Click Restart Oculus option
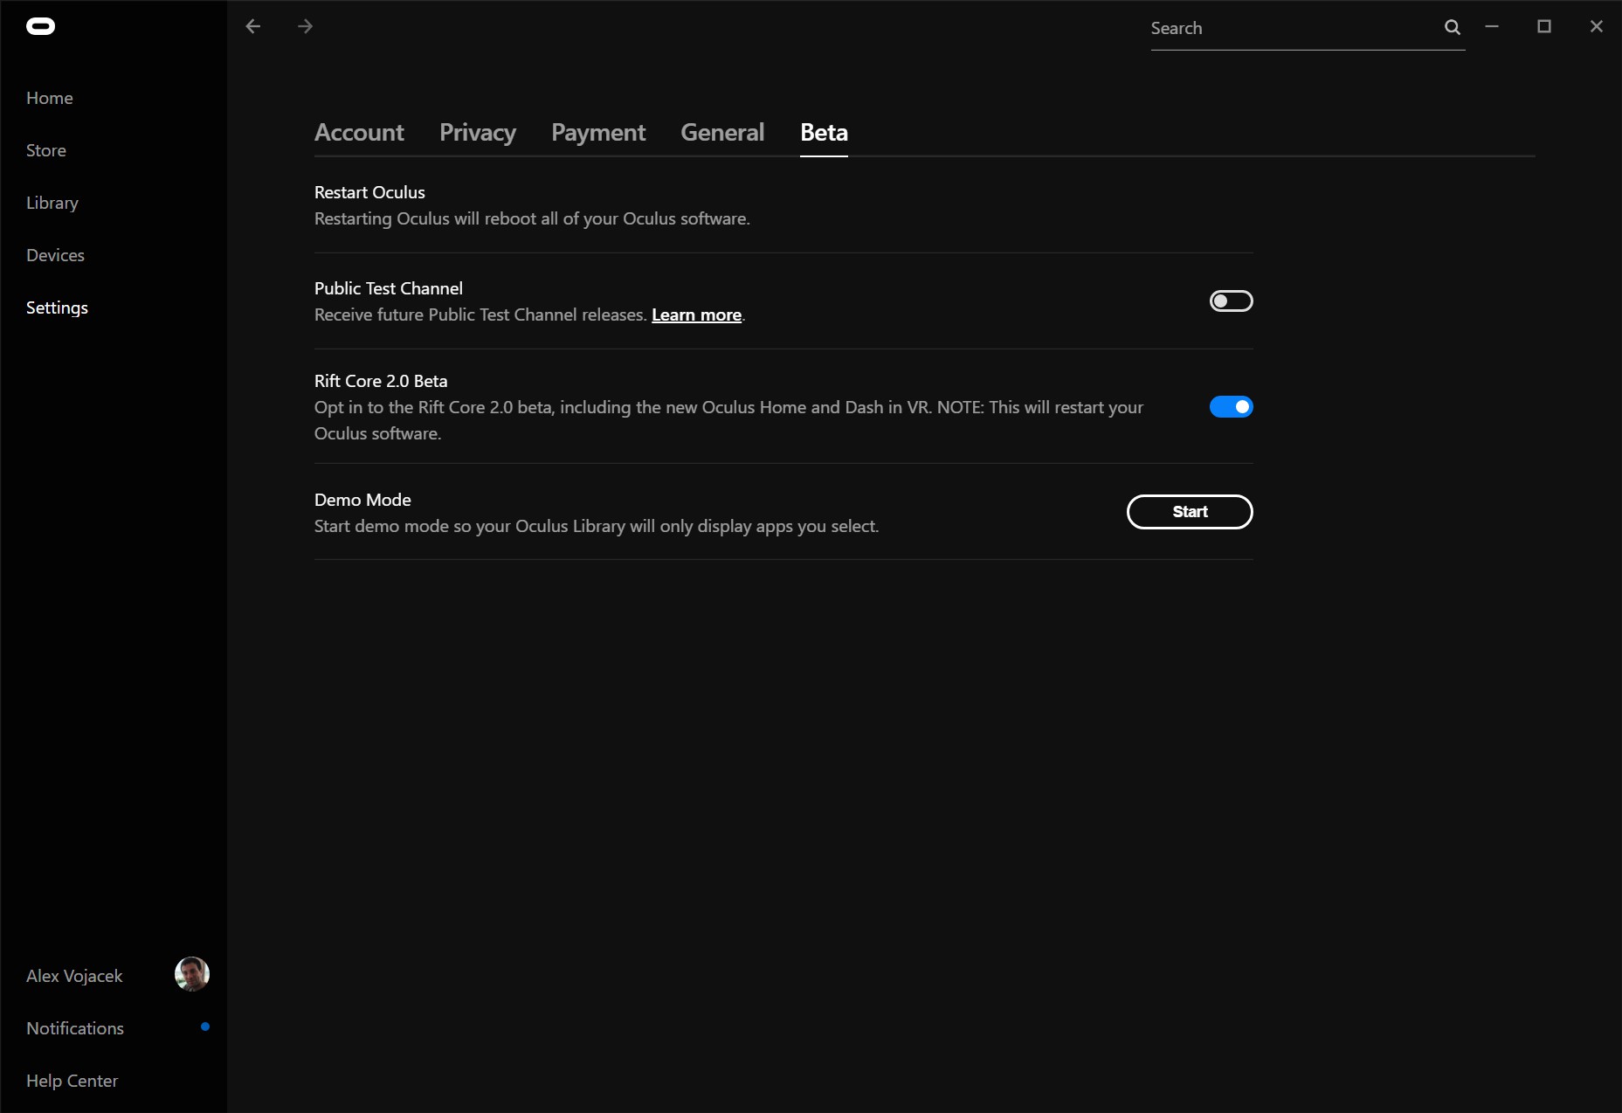 pos(369,192)
